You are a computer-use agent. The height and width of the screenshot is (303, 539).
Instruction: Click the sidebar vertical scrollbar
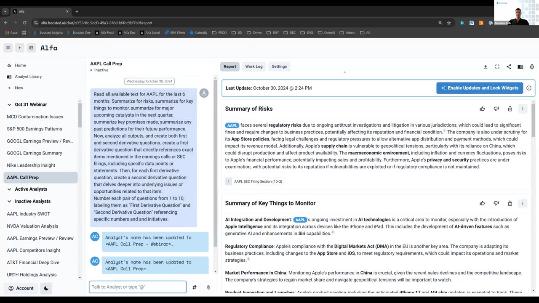[80, 114]
